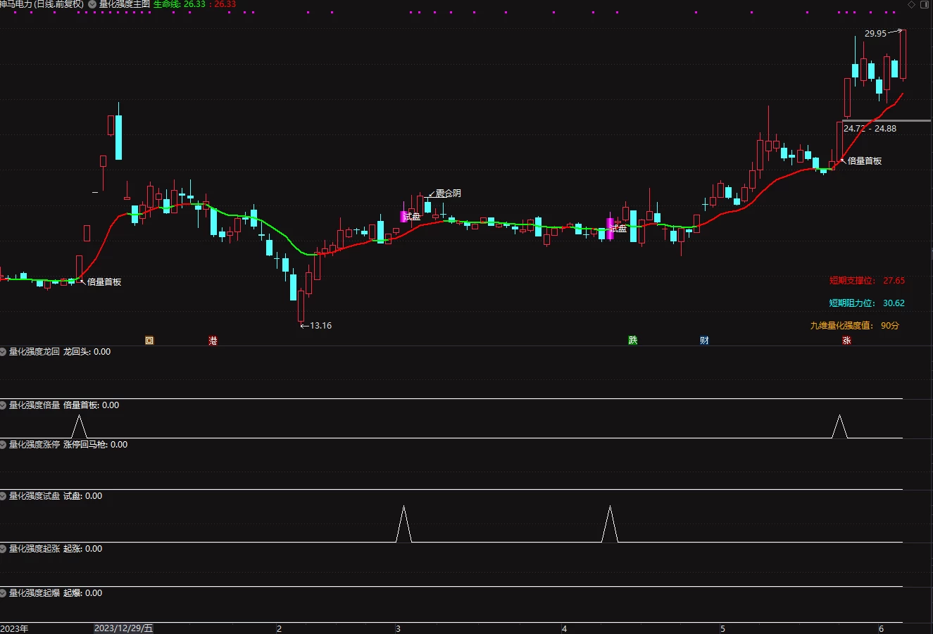Open dropdown next to 量化强度主图 indicator

(x=92, y=4)
